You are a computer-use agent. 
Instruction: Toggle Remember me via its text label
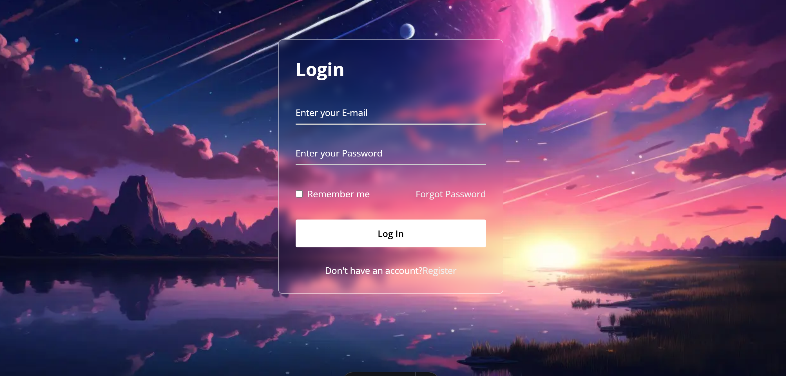click(x=338, y=194)
